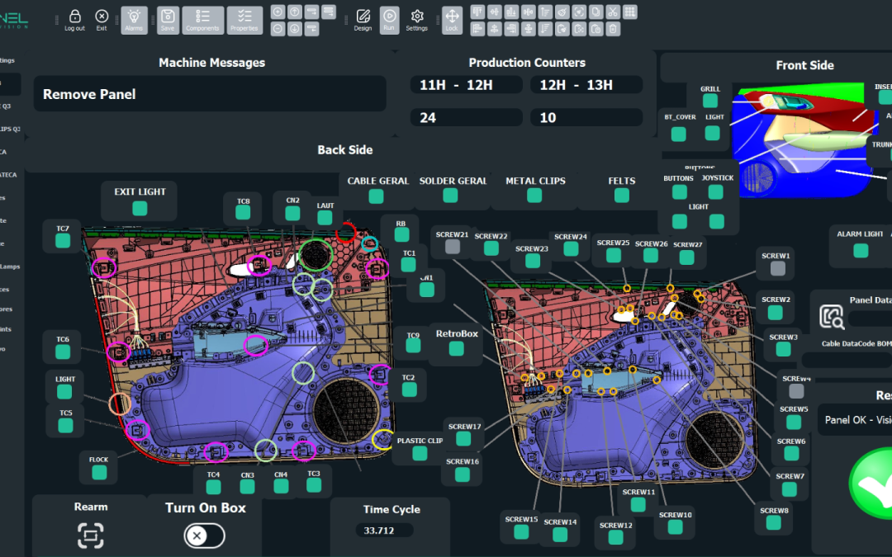892x557 pixels.
Task: Click the Front Side door thumbnail
Action: [806, 140]
